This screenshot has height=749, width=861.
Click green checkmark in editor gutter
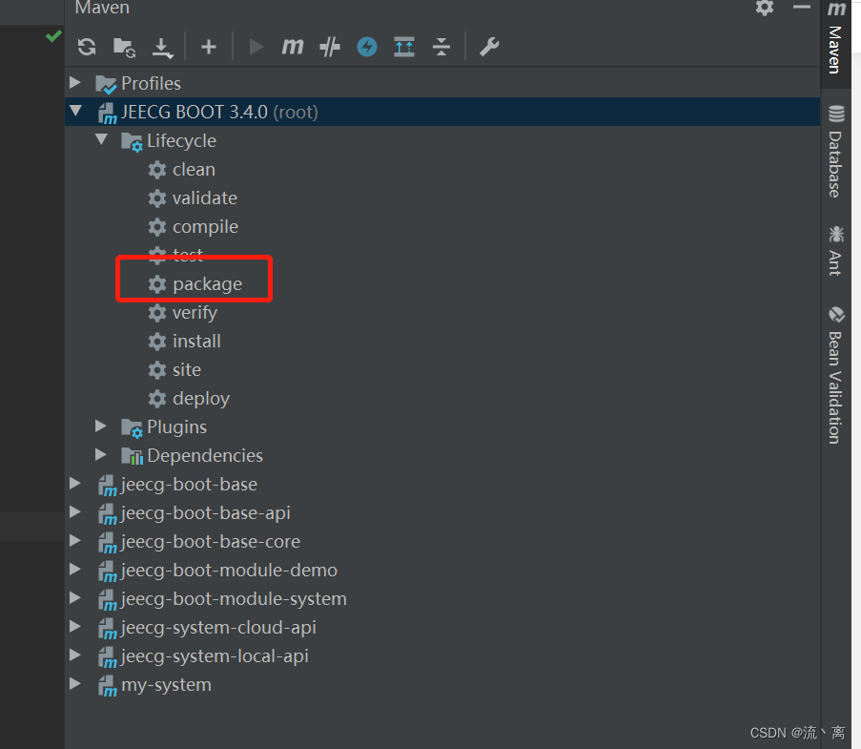pyautogui.click(x=53, y=36)
